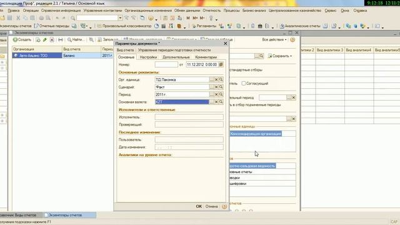Click into the Номер input field
Viewport: 400px width, 225px height.
point(166,64)
